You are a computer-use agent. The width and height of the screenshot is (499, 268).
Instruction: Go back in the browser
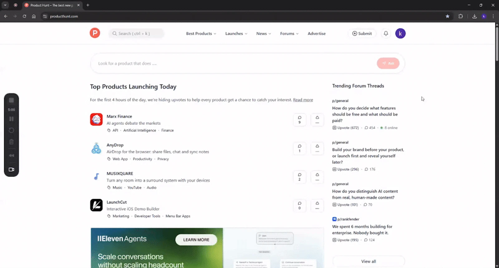click(6, 16)
